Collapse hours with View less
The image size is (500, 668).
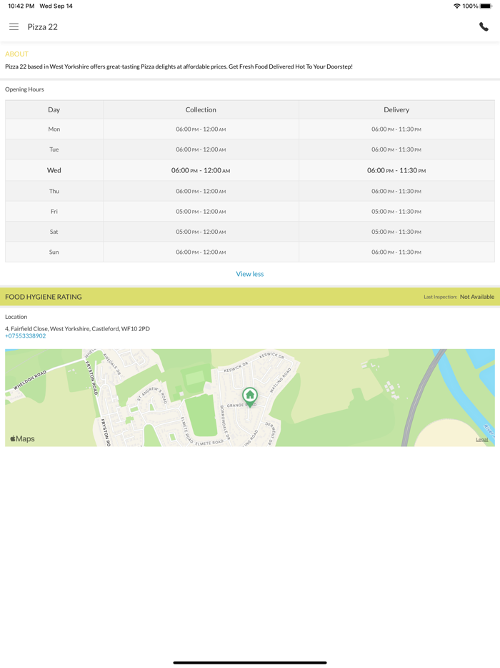250,274
